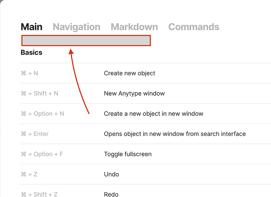Select the Toggle fullscreen entry
Image resolution: width=271 pixels, height=197 pixels.
[128, 154]
